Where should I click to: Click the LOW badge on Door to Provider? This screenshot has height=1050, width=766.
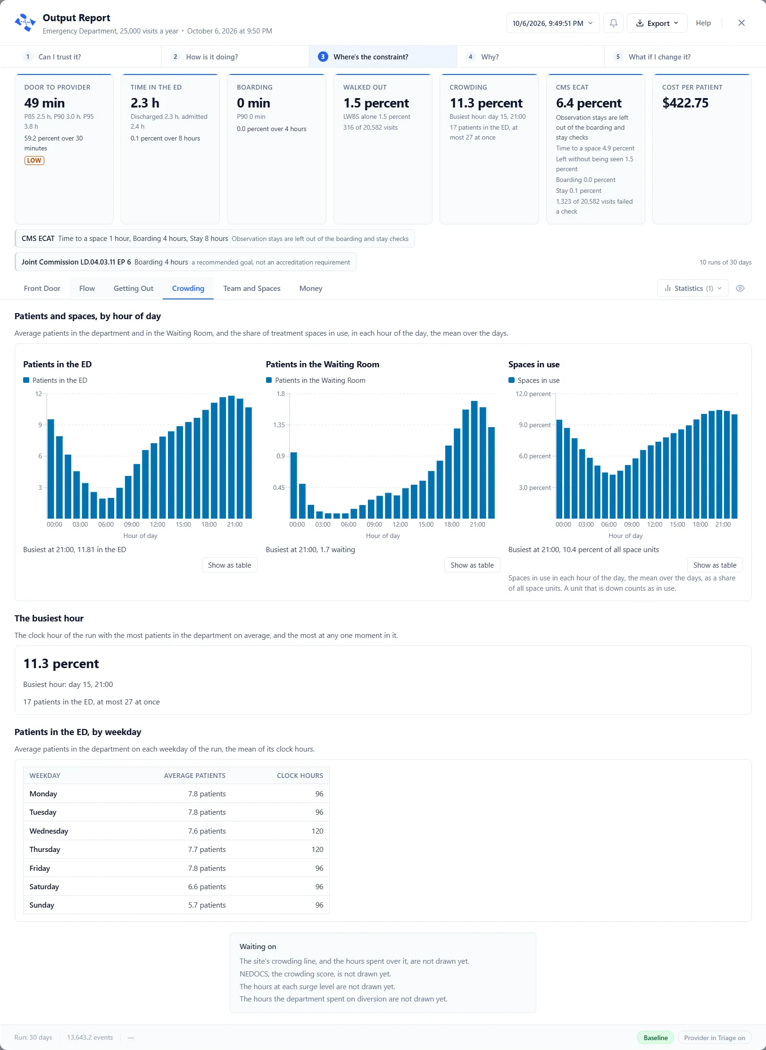34,160
